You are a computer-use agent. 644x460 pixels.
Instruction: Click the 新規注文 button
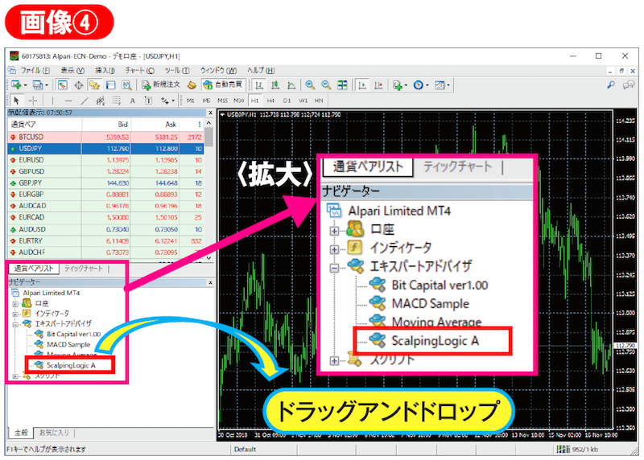160,85
